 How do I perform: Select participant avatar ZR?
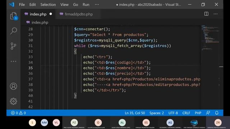[x=218, y=123]
